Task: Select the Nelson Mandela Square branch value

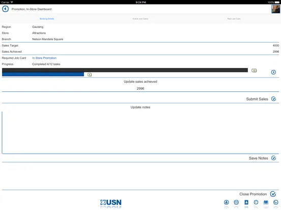Action: [x=47, y=39]
